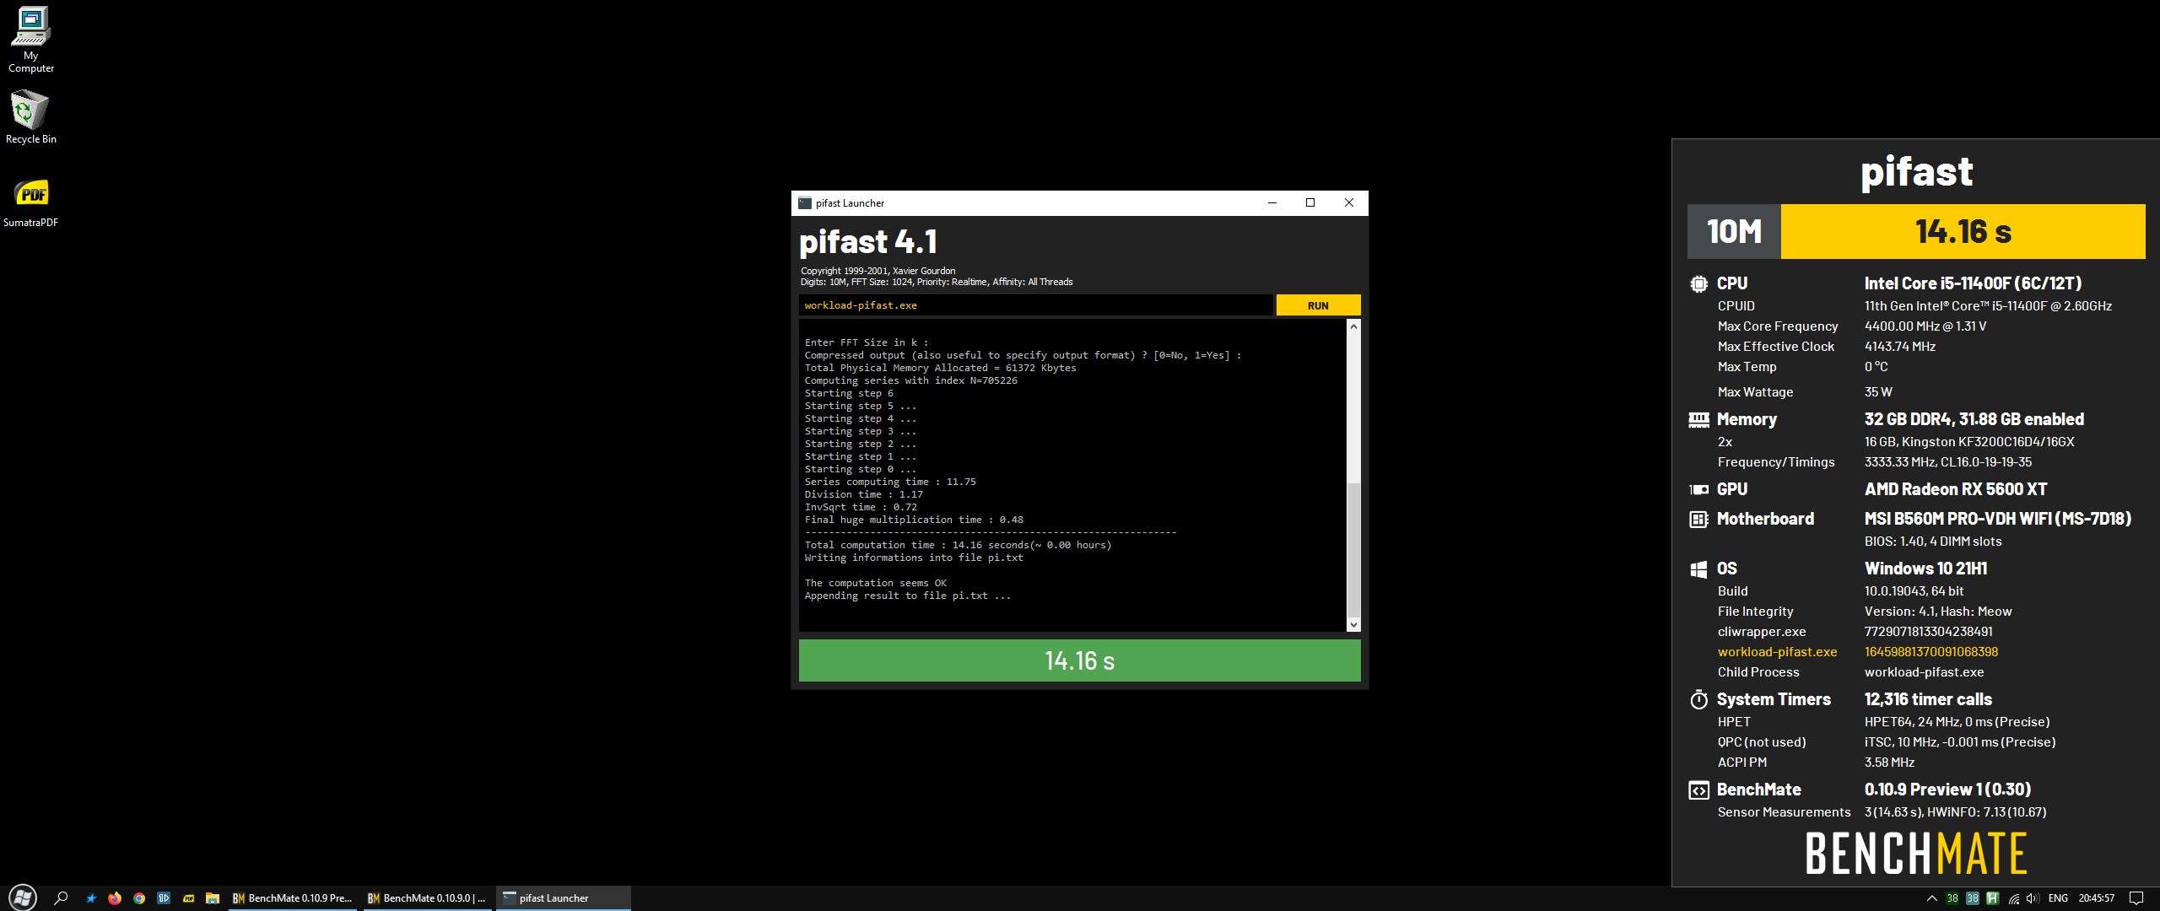Launch Google Chrome from the taskbar
Image resolution: width=2160 pixels, height=911 pixels.
[139, 898]
